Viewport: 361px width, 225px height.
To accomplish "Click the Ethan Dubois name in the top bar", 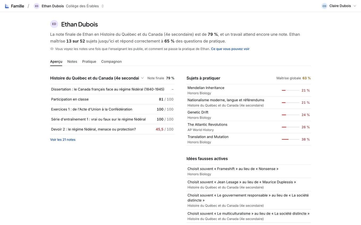I will [53, 6].
